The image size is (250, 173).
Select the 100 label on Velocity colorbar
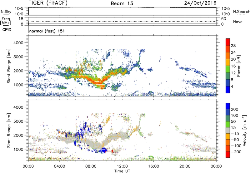(235, 115)
